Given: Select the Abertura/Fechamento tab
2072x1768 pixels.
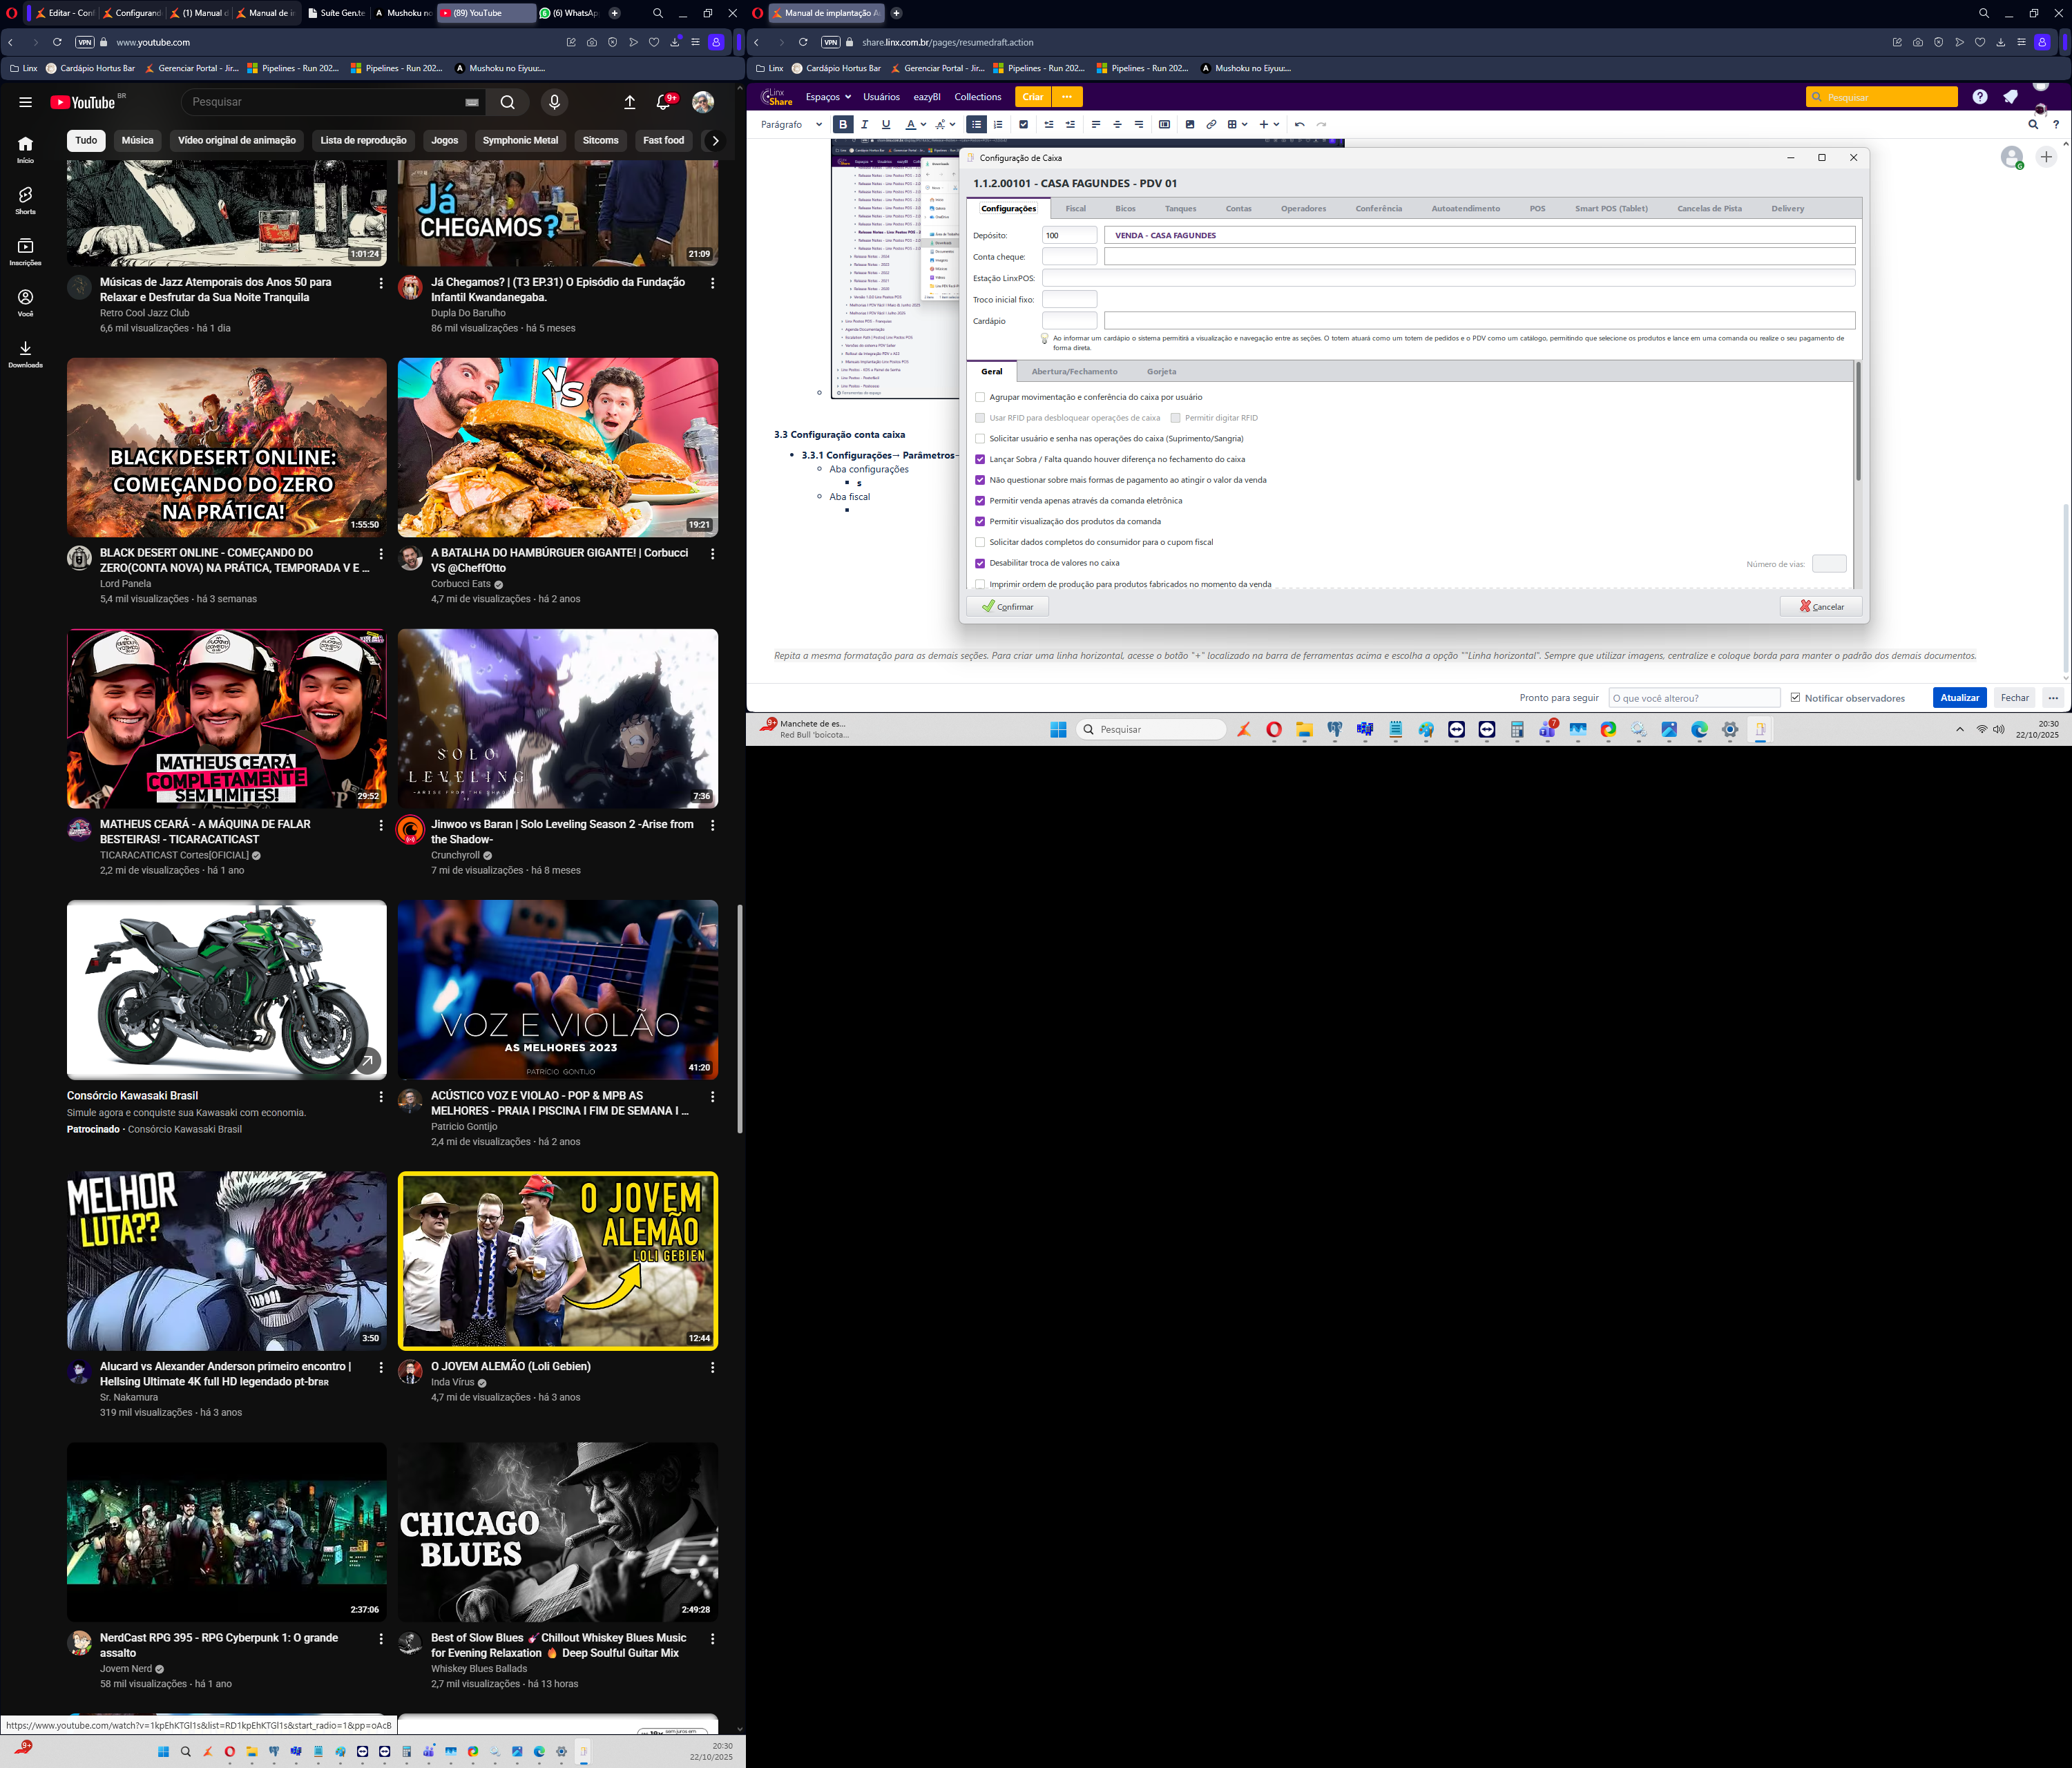Looking at the screenshot, I should 1074,372.
